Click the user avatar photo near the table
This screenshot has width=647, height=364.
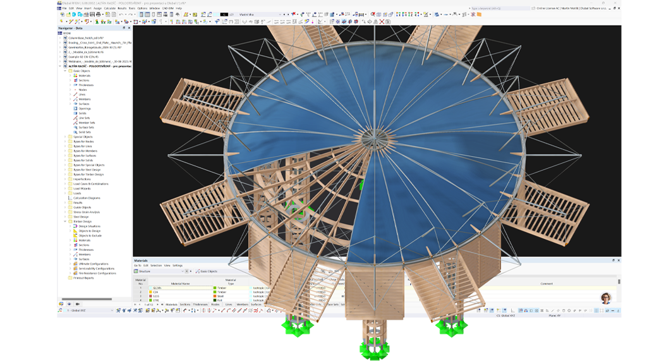click(605, 298)
